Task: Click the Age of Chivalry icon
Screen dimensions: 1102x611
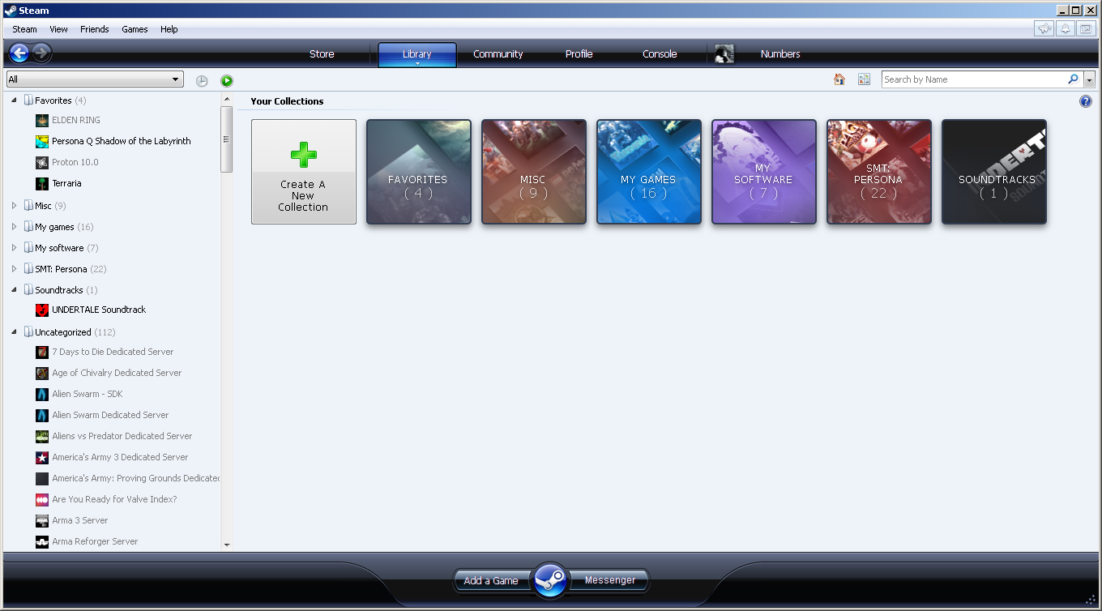Action: tap(42, 373)
